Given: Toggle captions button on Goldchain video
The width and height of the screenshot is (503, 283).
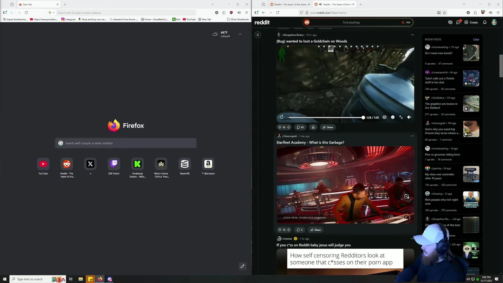Looking at the screenshot, I should tap(384, 117).
